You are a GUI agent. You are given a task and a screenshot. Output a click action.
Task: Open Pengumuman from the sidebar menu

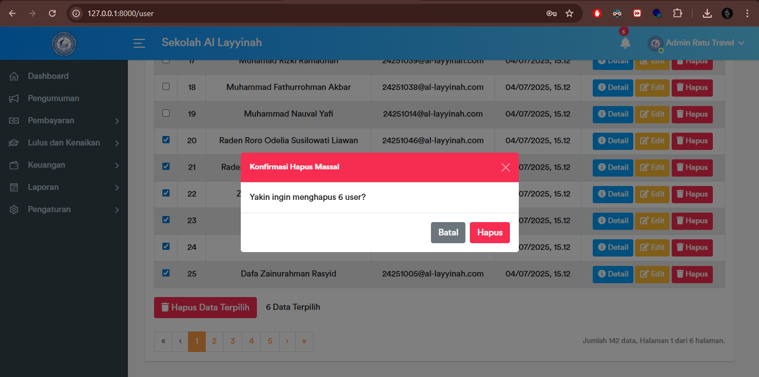[x=53, y=98]
